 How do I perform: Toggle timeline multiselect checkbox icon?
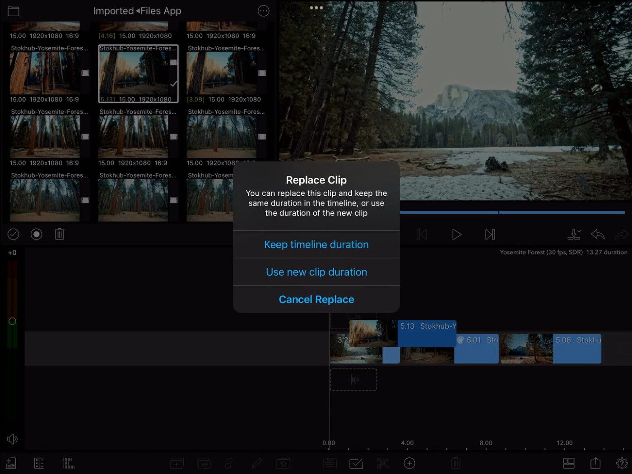[356, 463]
